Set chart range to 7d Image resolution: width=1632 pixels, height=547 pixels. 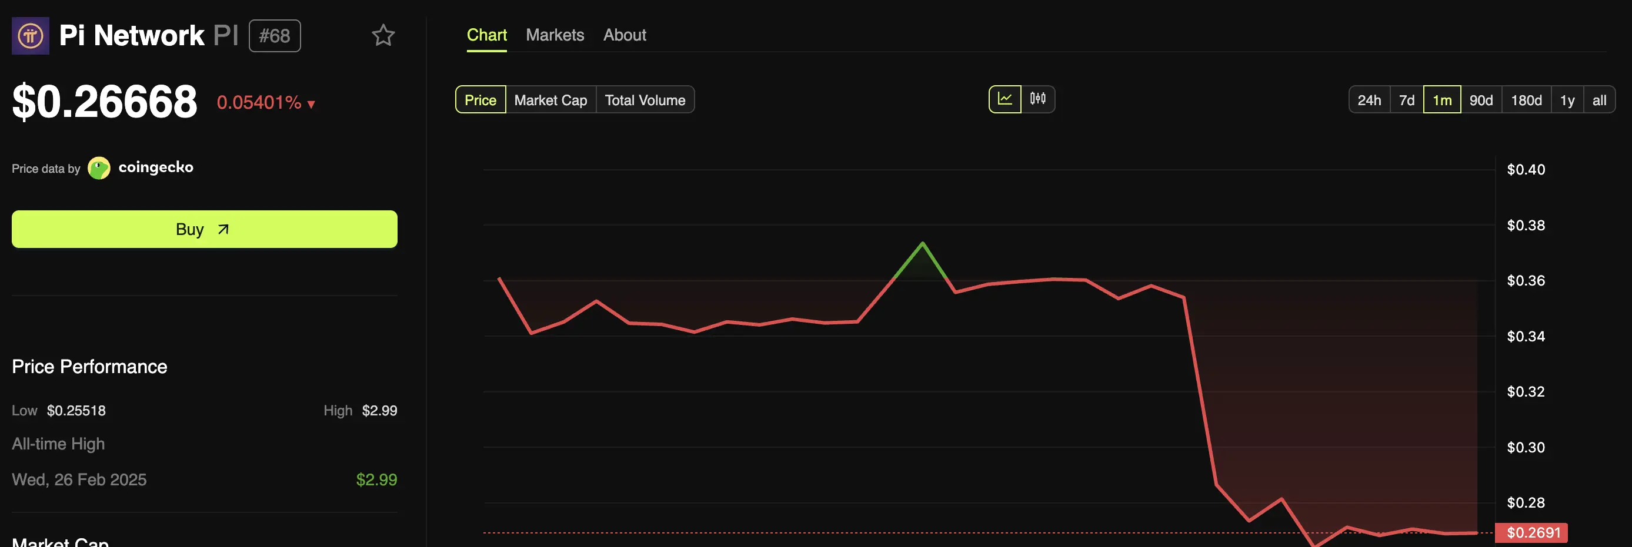point(1406,99)
